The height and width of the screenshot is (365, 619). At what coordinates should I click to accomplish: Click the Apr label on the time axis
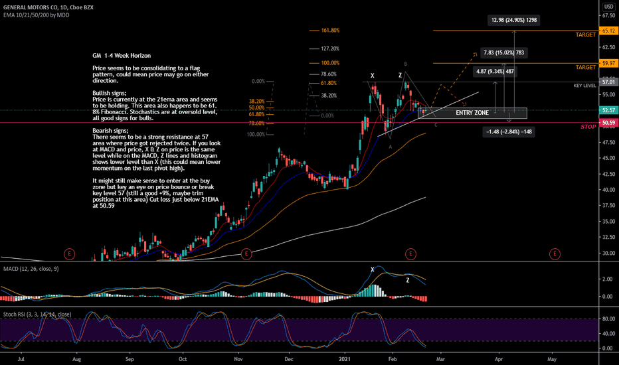click(499, 359)
